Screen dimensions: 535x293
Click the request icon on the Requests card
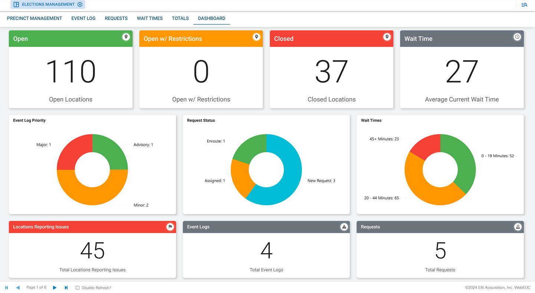click(518, 227)
